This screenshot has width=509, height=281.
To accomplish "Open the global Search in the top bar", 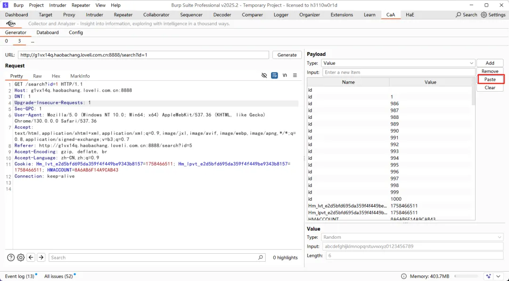I will (x=466, y=15).
